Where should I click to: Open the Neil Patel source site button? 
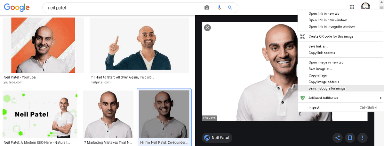pos(217,138)
